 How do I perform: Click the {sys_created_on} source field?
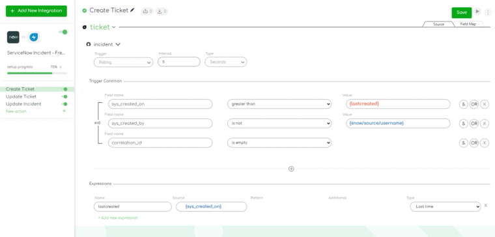click(211, 206)
